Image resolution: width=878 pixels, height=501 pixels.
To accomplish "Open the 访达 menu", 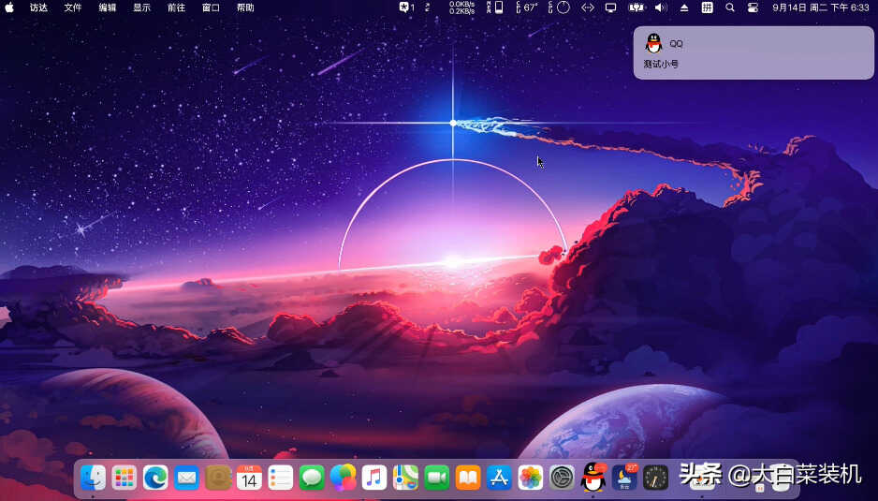I will click(x=38, y=7).
